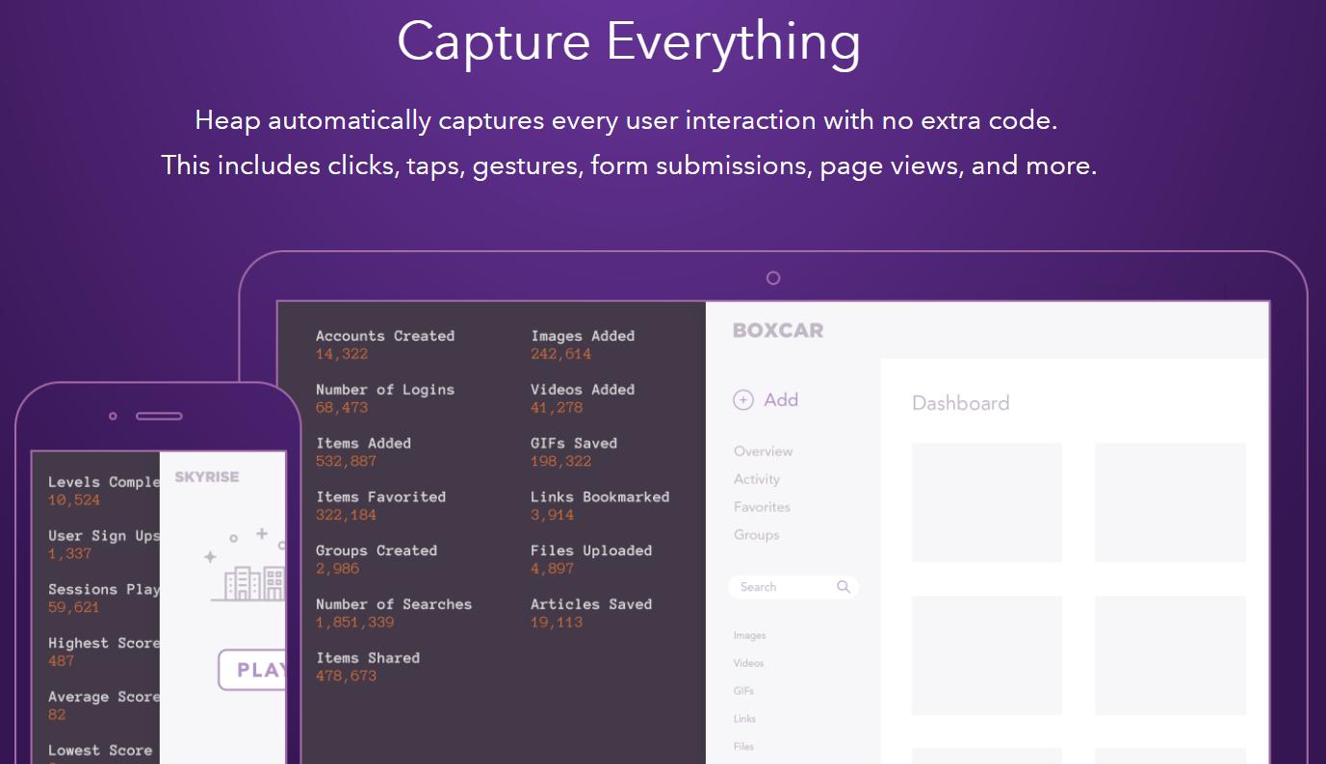Select Groups in the sidebar
Viewport: 1326px width, 764px height.
click(x=757, y=535)
